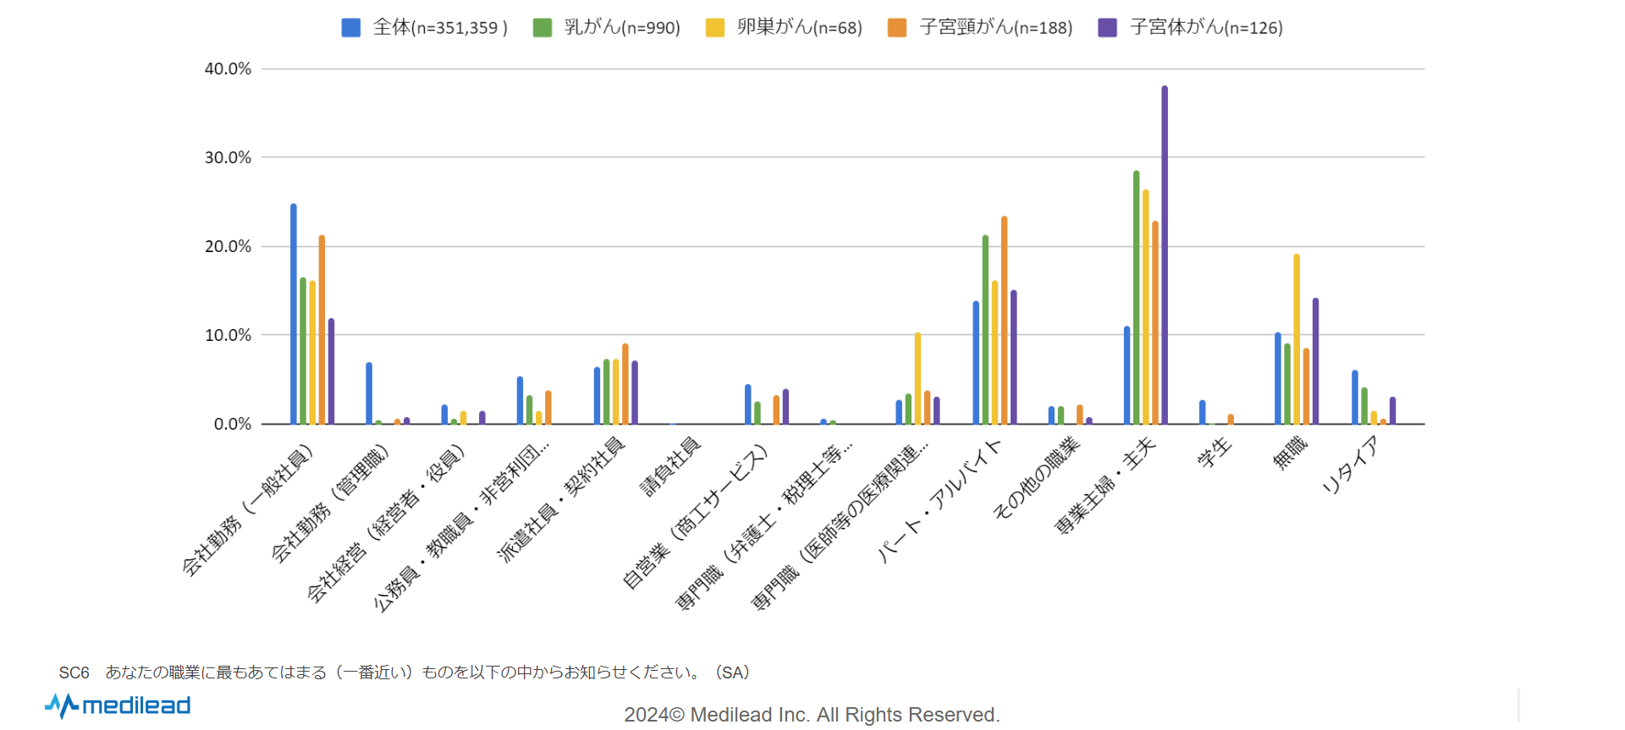Screen dimensions: 1625x730
Task: Click the green bar for 専業主婦・主夫
Action: coord(1137,296)
